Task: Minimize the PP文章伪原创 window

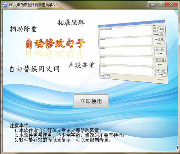Action: pos(152,4)
